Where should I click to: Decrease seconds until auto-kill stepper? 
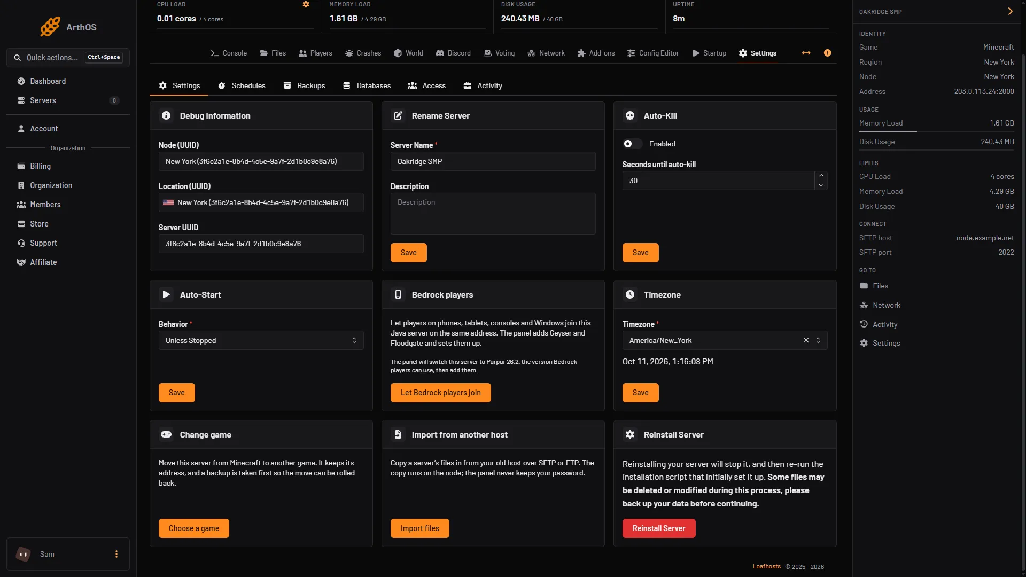point(821,185)
